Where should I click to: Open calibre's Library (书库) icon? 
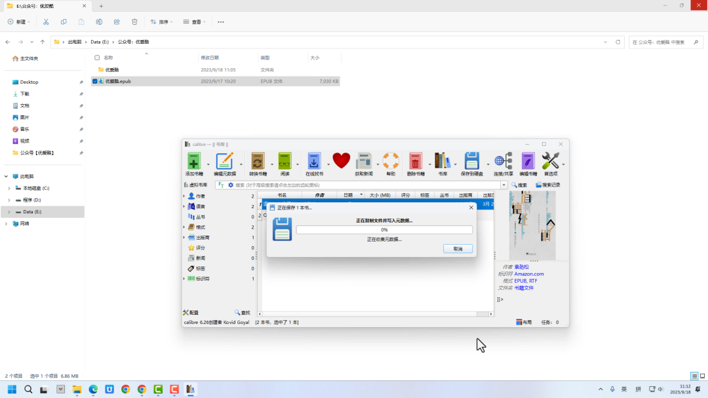point(442,162)
